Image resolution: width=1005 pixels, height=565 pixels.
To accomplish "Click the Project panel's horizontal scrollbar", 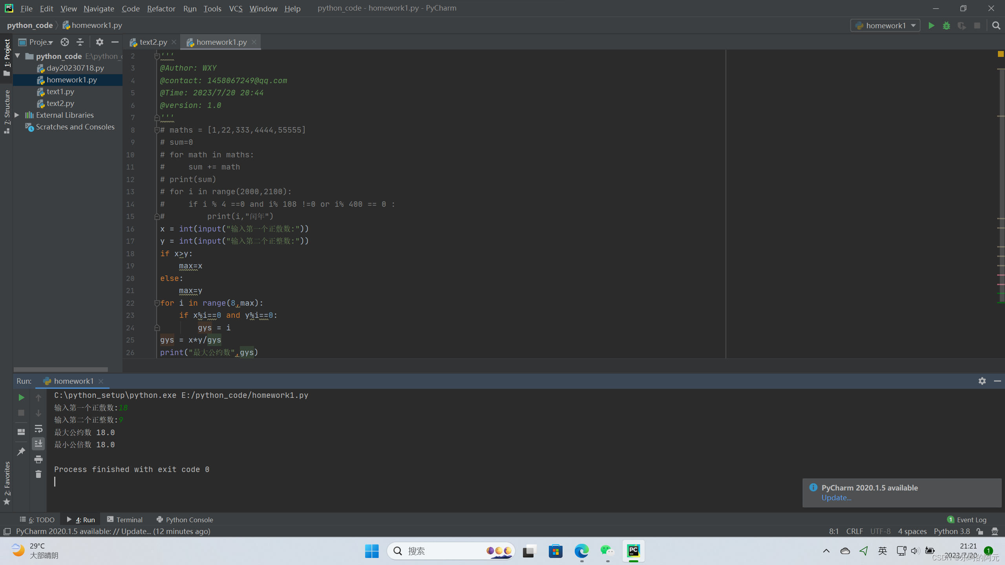I will 60,369.
